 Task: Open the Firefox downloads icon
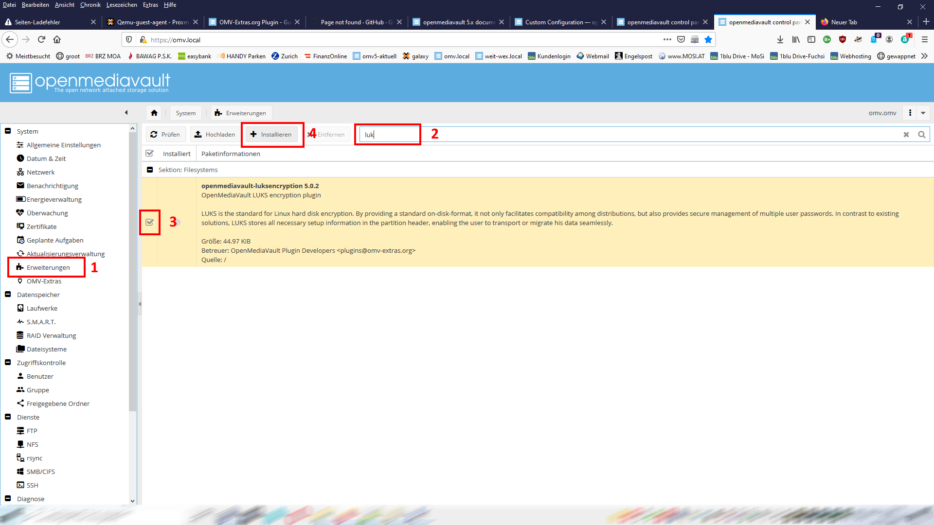pos(780,39)
